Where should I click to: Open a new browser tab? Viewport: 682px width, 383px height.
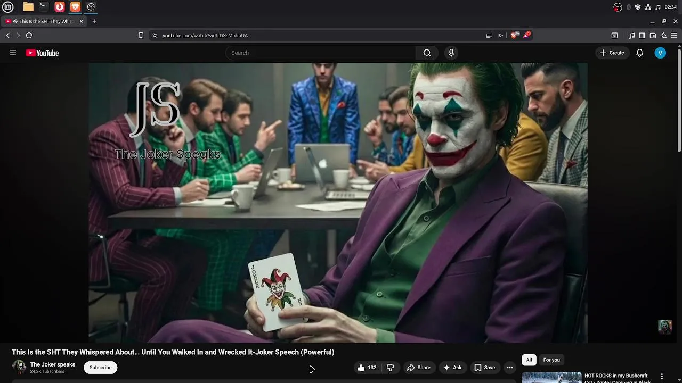pyautogui.click(x=94, y=21)
